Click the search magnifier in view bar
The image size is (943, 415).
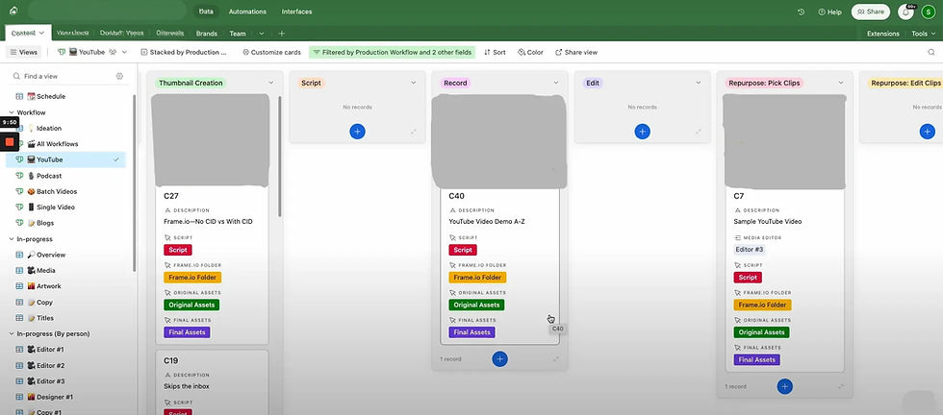click(x=931, y=52)
